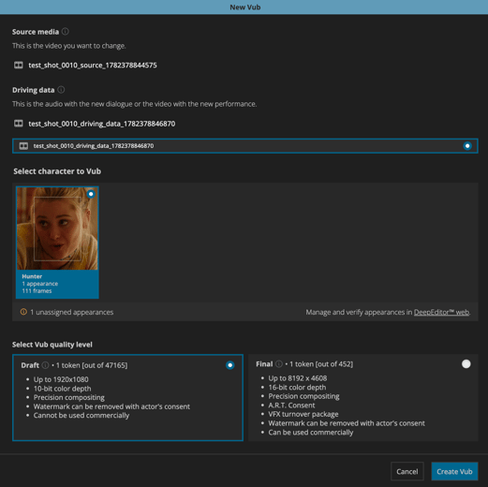Open the Source media info icon

[66, 32]
